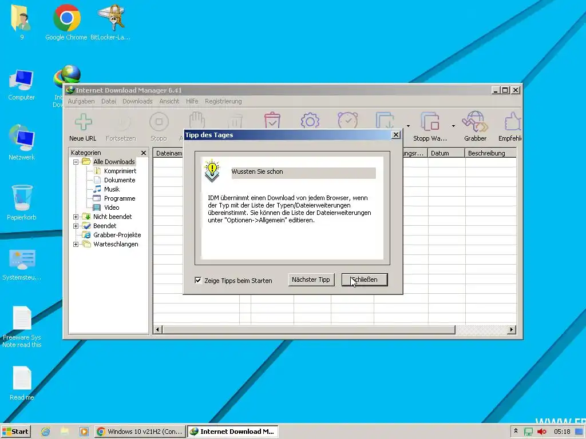Launch Internet Explorer from the taskbar

[x=46, y=432]
